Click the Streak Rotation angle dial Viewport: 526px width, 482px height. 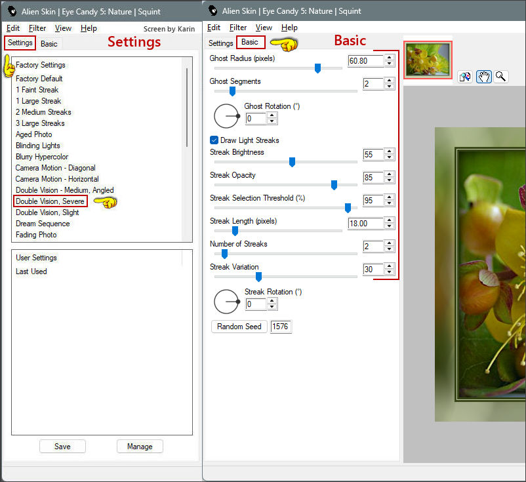(226, 302)
